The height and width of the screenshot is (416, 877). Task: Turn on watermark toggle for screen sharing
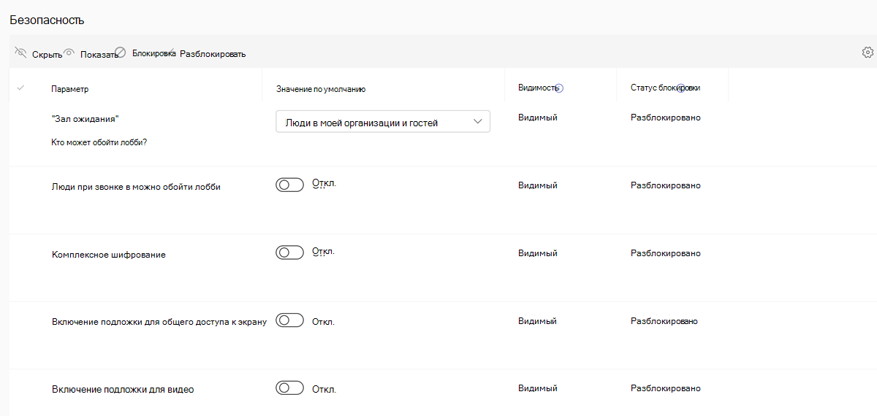289,320
